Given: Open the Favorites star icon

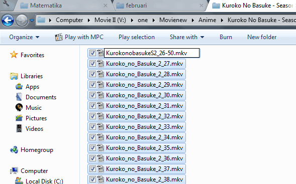Looking at the screenshot, I should click(14, 55).
